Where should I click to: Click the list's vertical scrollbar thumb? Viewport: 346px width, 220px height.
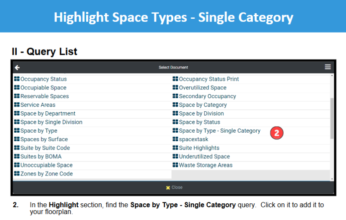pos(332,119)
